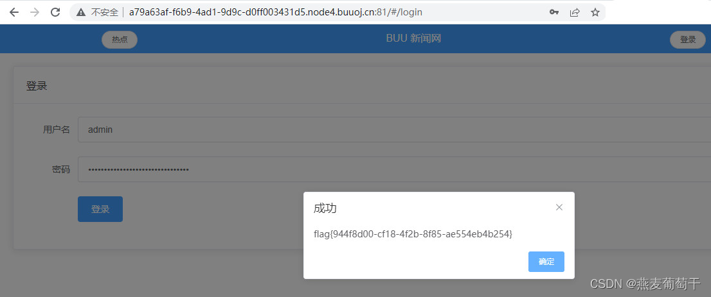This screenshot has height=297, width=711.
Task: Click the 成功 dialog title
Action: (x=325, y=208)
